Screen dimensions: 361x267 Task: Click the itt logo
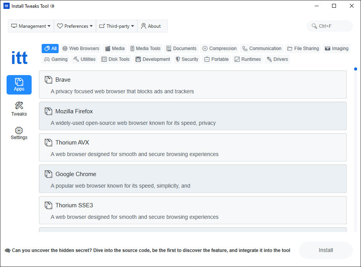(19, 58)
